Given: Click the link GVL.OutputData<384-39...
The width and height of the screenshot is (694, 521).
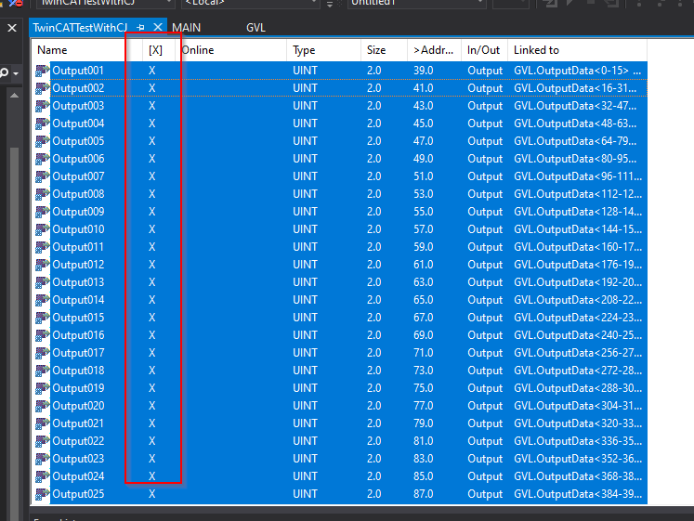Looking at the screenshot, I should coord(578,494).
